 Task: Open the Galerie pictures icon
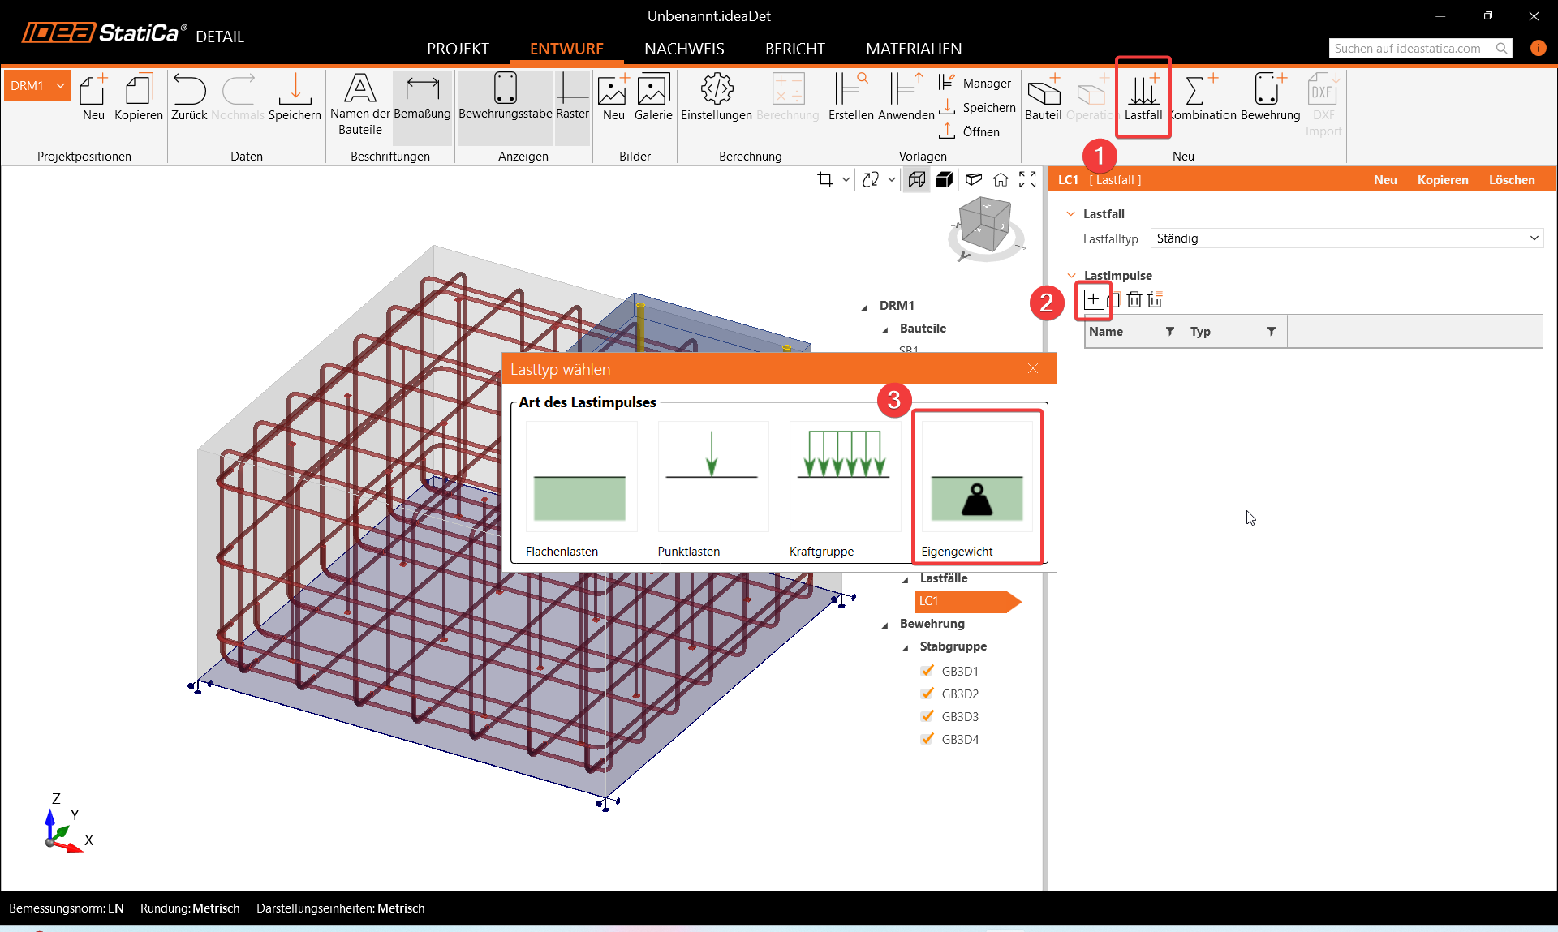(652, 89)
